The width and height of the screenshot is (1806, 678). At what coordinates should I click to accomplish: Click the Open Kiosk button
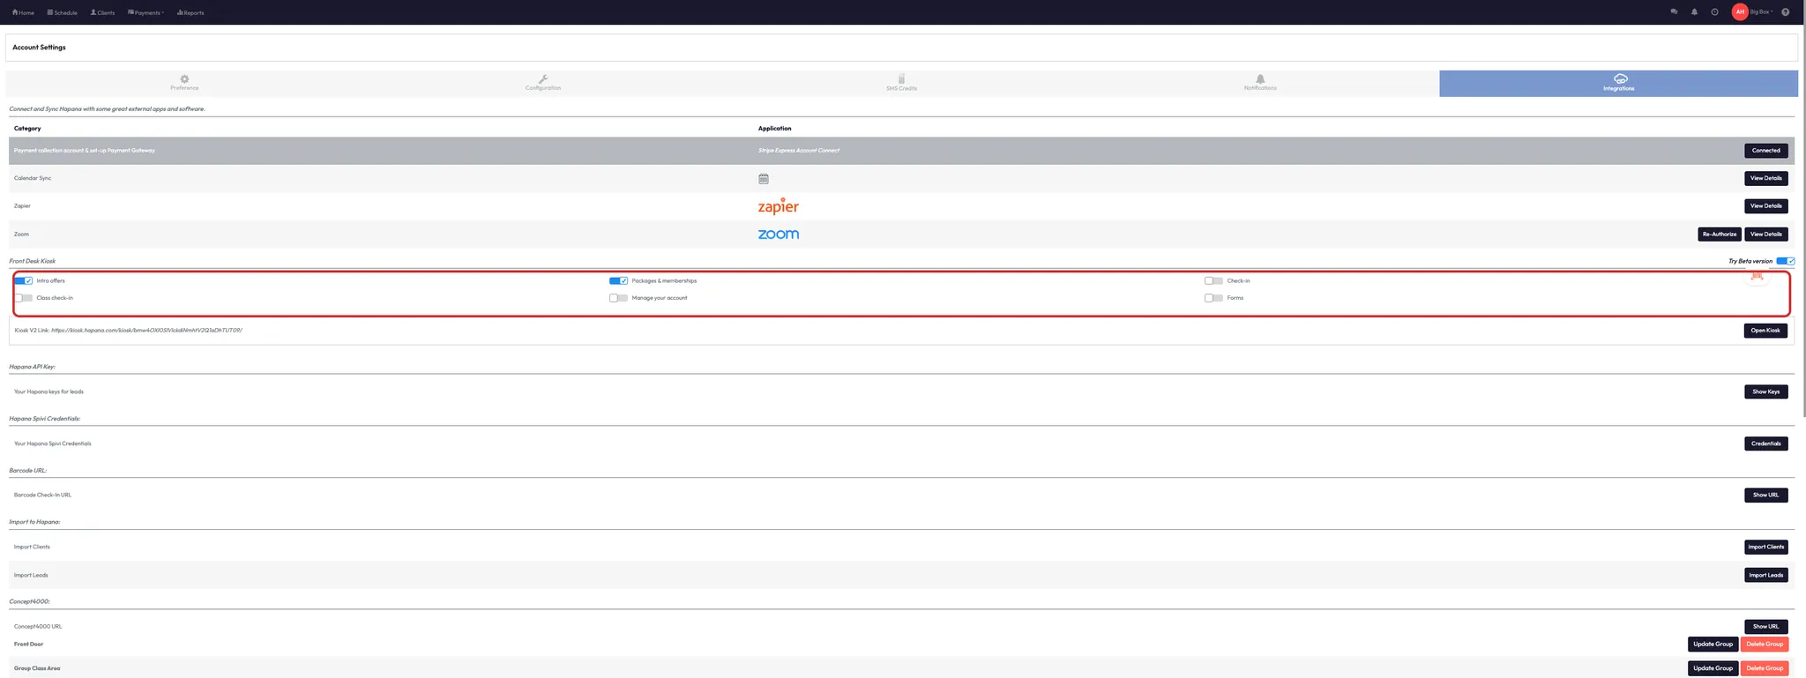(1765, 331)
